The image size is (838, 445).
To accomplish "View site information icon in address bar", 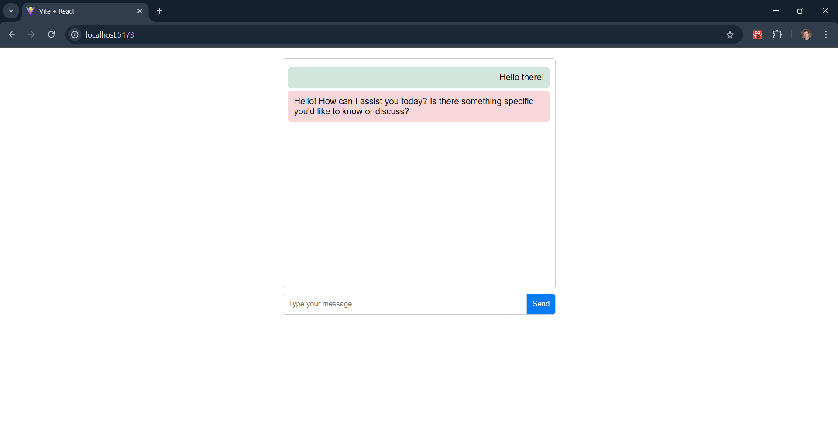I will coord(75,34).
